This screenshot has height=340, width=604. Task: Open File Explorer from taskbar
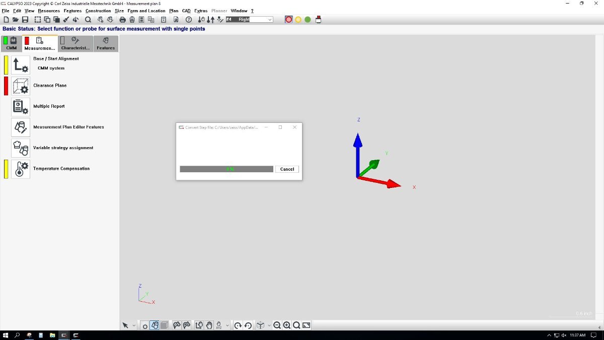[x=52, y=335]
